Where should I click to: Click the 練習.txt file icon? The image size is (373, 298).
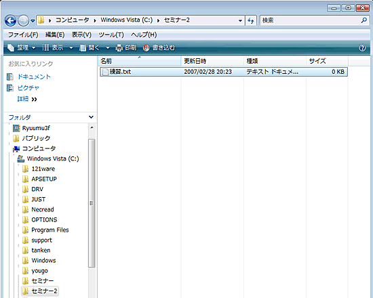click(105, 72)
